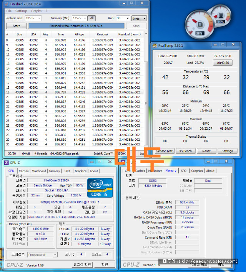Open SPD tab in right CPU-Z window
The image size is (246, 272).
pos(184,171)
